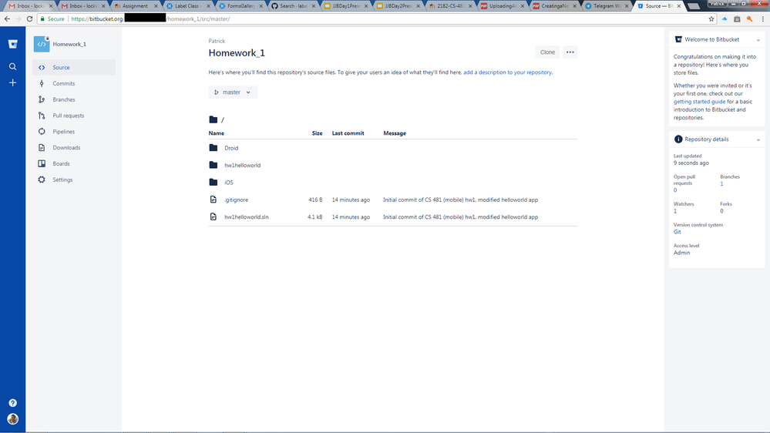Viewport: 770px width, 433px height.
Task: Go to Downloads in navigation
Action: 74,148
